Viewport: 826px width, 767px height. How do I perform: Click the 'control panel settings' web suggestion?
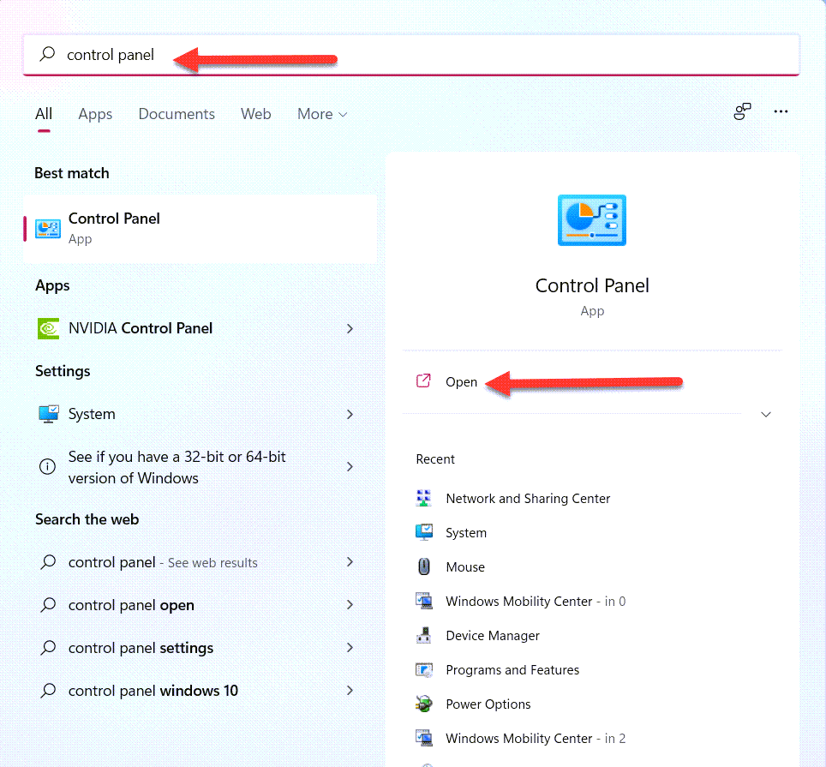coord(141,648)
